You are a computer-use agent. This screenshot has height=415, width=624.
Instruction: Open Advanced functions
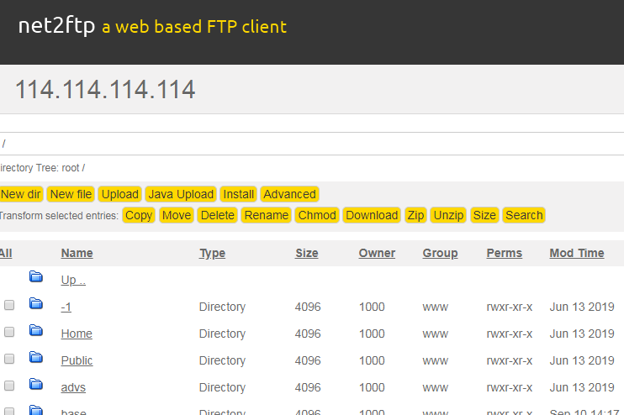pyautogui.click(x=289, y=194)
